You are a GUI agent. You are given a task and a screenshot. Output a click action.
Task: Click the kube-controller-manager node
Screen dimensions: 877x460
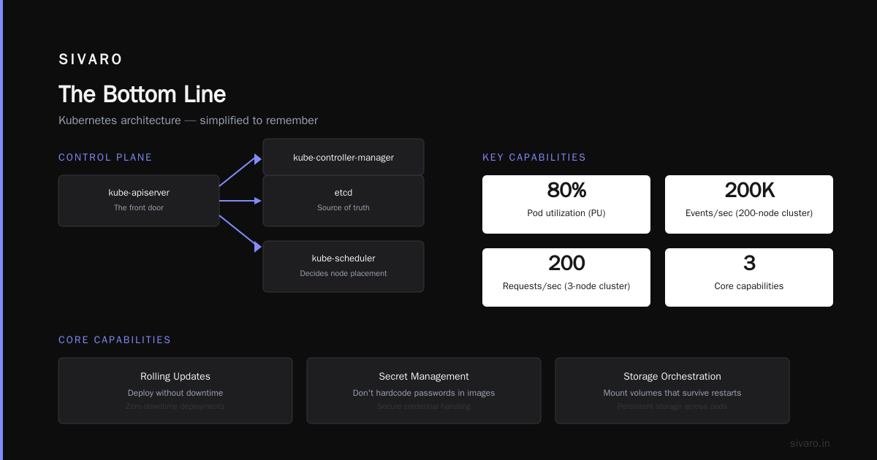tap(343, 157)
